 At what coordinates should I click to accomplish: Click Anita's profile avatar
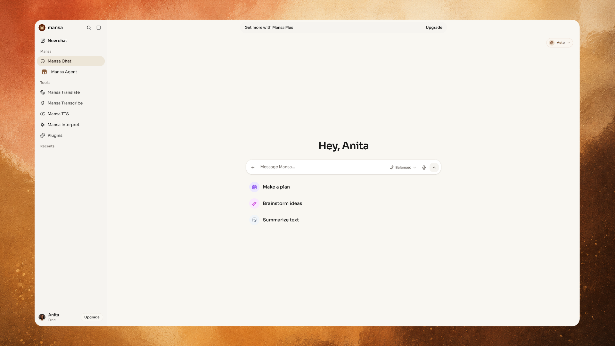pyautogui.click(x=42, y=317)
